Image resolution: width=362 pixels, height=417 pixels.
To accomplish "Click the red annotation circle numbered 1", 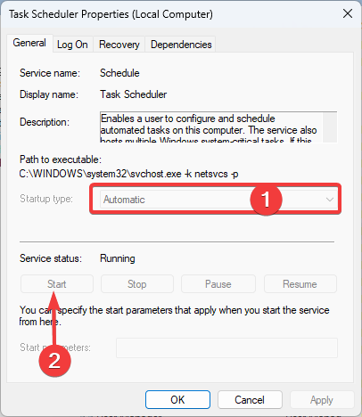I will pos(266,200).
